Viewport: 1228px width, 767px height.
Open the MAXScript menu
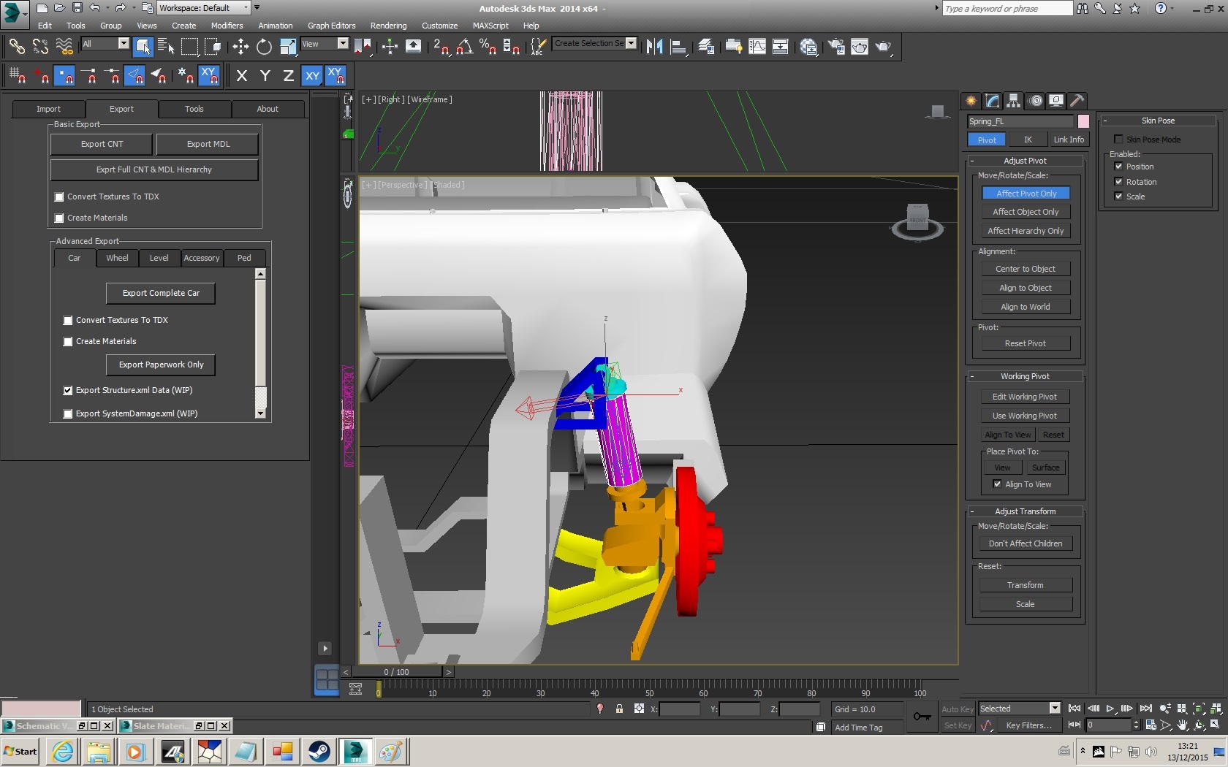[490, 26]
